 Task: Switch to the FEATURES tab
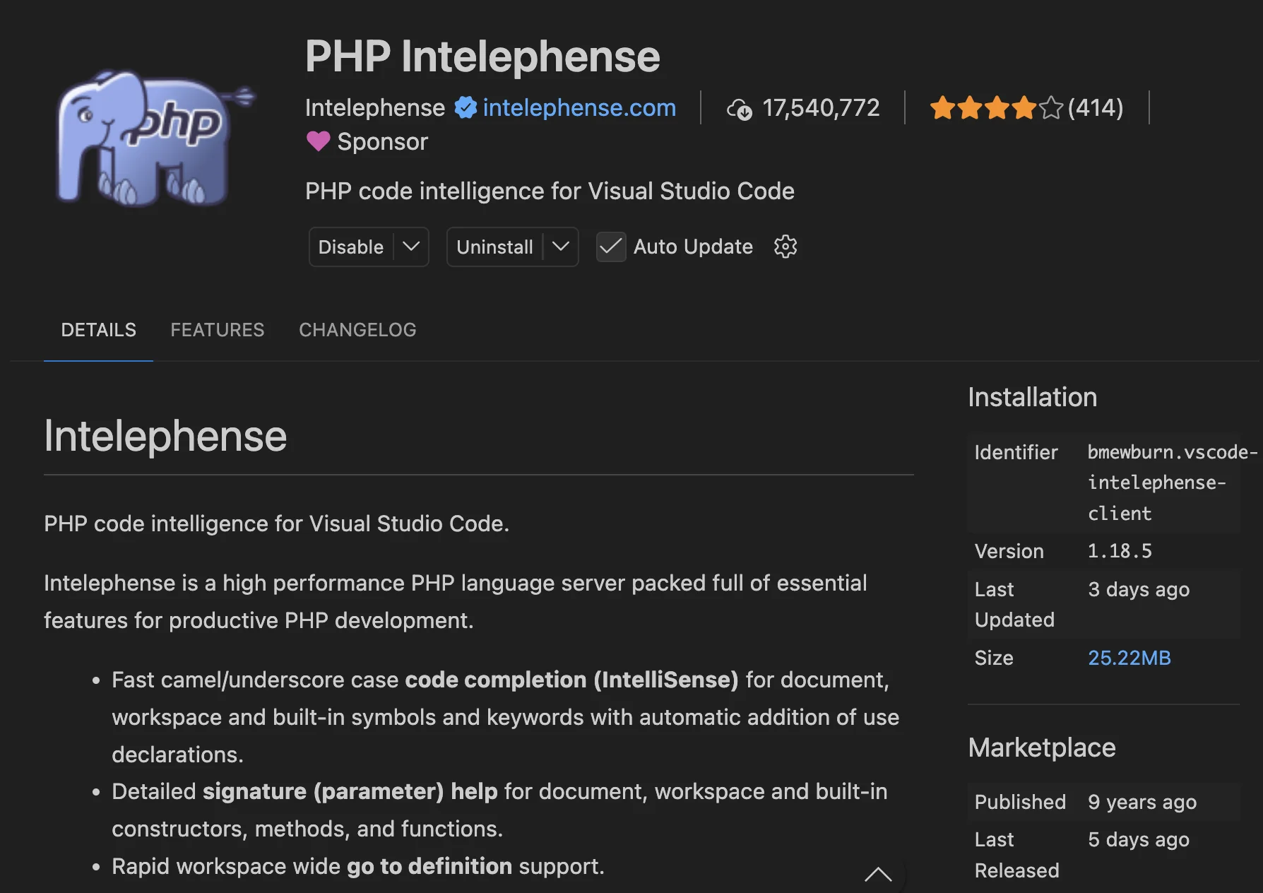218,330
